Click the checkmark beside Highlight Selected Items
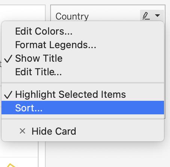The height and width of the screenshot is (167, 170). [x=8, y=95]
